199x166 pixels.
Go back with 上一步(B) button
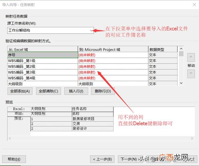click(102, 159)
